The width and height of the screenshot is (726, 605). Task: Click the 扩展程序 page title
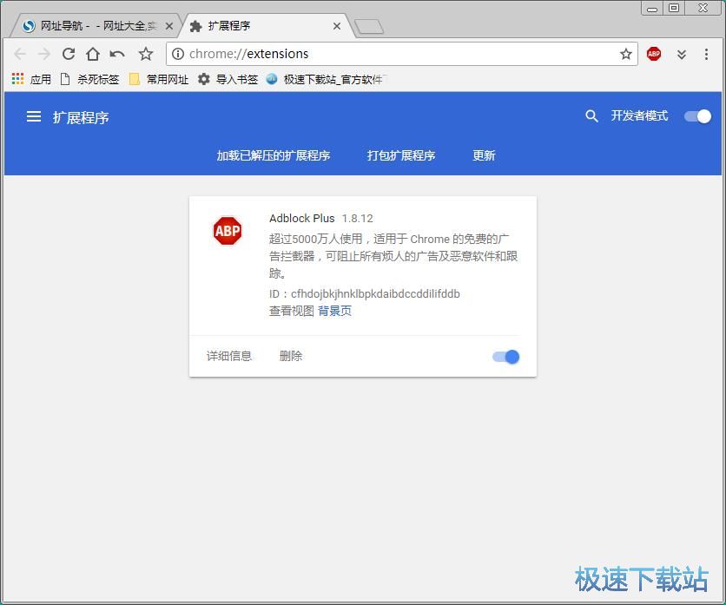[81, 117]
